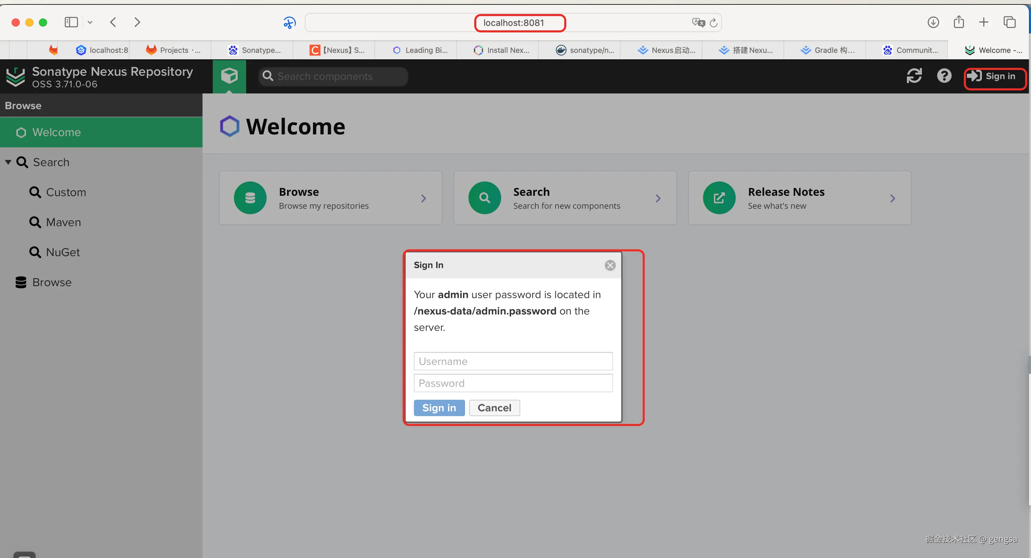Close the Sign In dialog with X
This screenshot has width=1031, height=558.
610,265
